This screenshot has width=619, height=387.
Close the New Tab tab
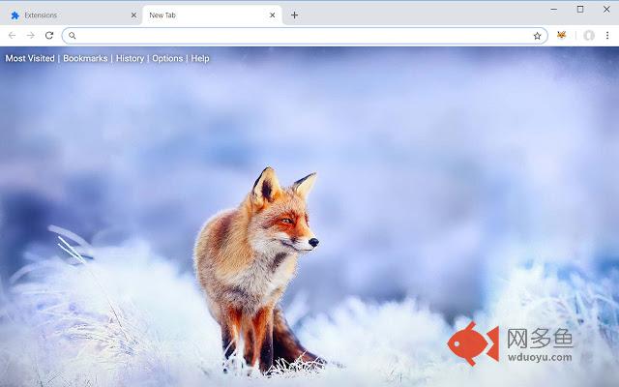(x=273, y=15)
